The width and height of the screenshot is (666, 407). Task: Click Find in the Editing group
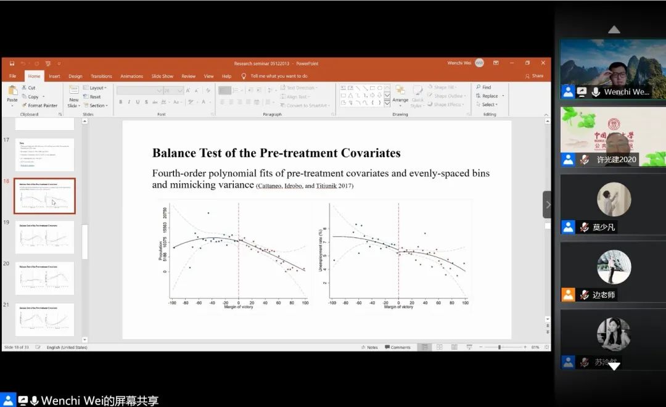[483, 88]
